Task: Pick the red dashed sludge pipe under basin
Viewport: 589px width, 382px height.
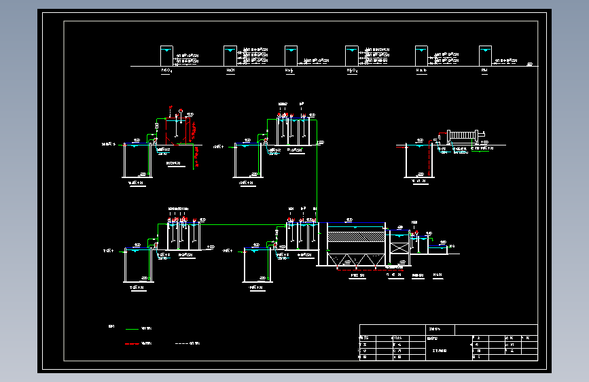Action: click(x=370, y=270)
